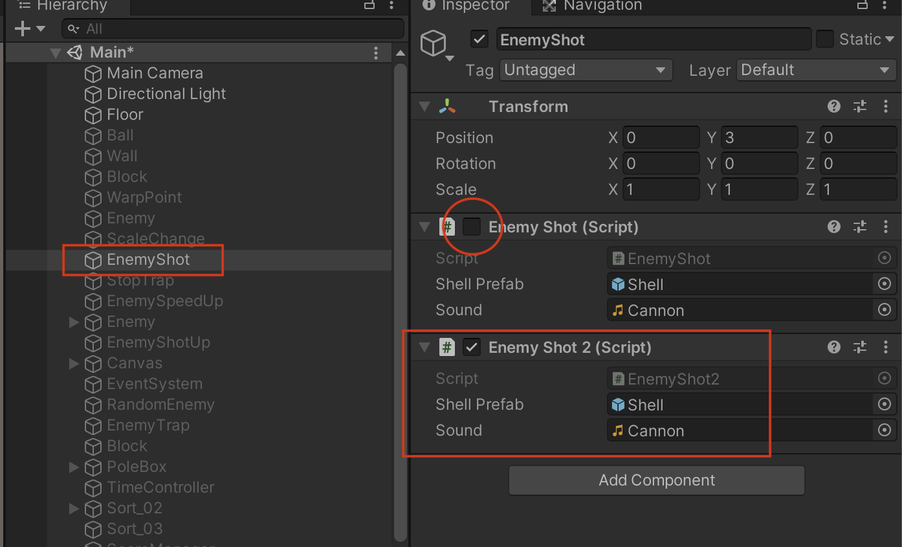Open the object picker for Shell Prefab
Screen dimensions: 902x547
(x=885, y=284)
